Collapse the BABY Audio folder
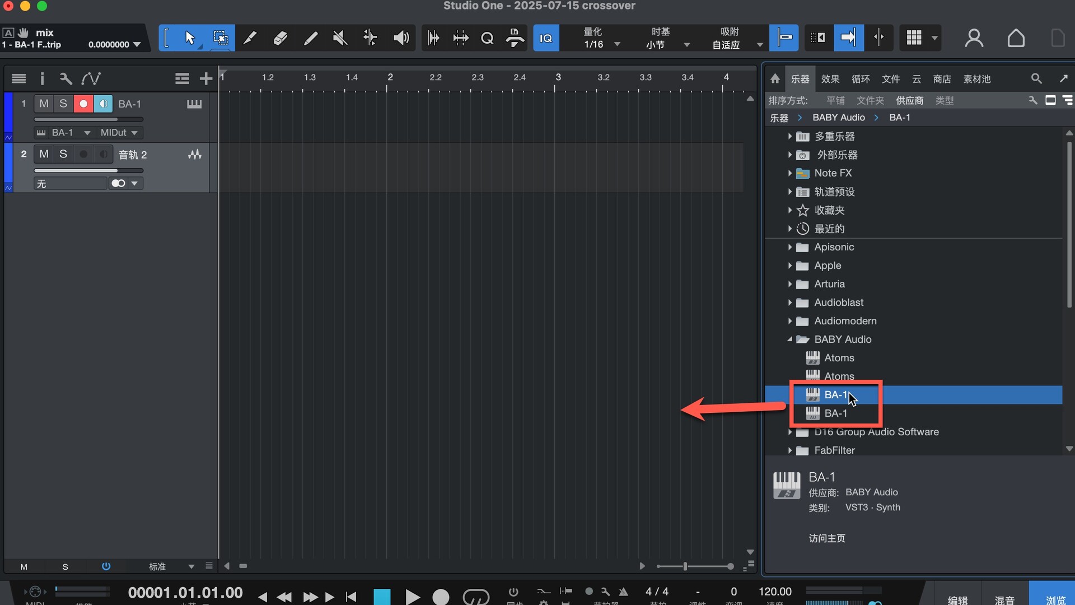The height and width of the screenshot is (605, 1075). pos(789,339)
